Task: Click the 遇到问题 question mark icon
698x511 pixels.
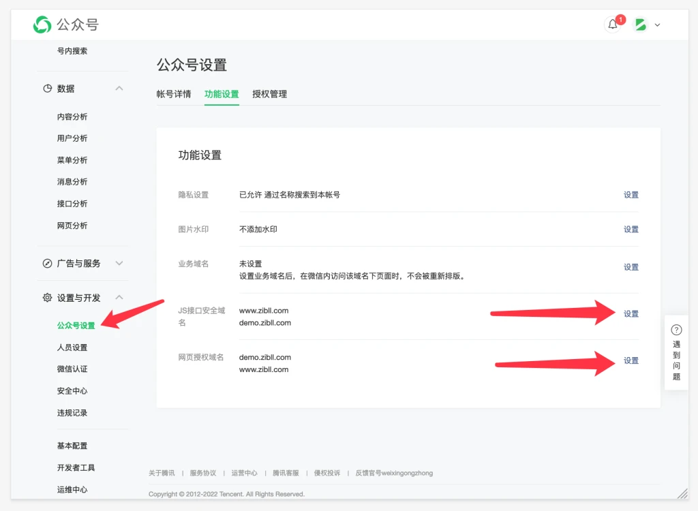Action: pyautogui.click(x=676, y=330)
